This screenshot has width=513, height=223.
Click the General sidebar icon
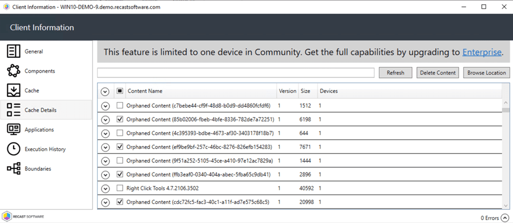13,52
